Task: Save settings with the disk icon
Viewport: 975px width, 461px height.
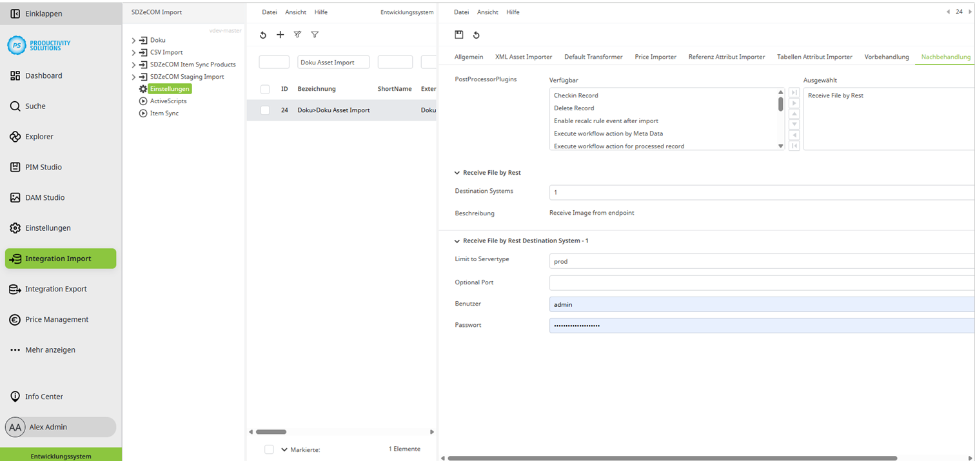Action: 459,35
